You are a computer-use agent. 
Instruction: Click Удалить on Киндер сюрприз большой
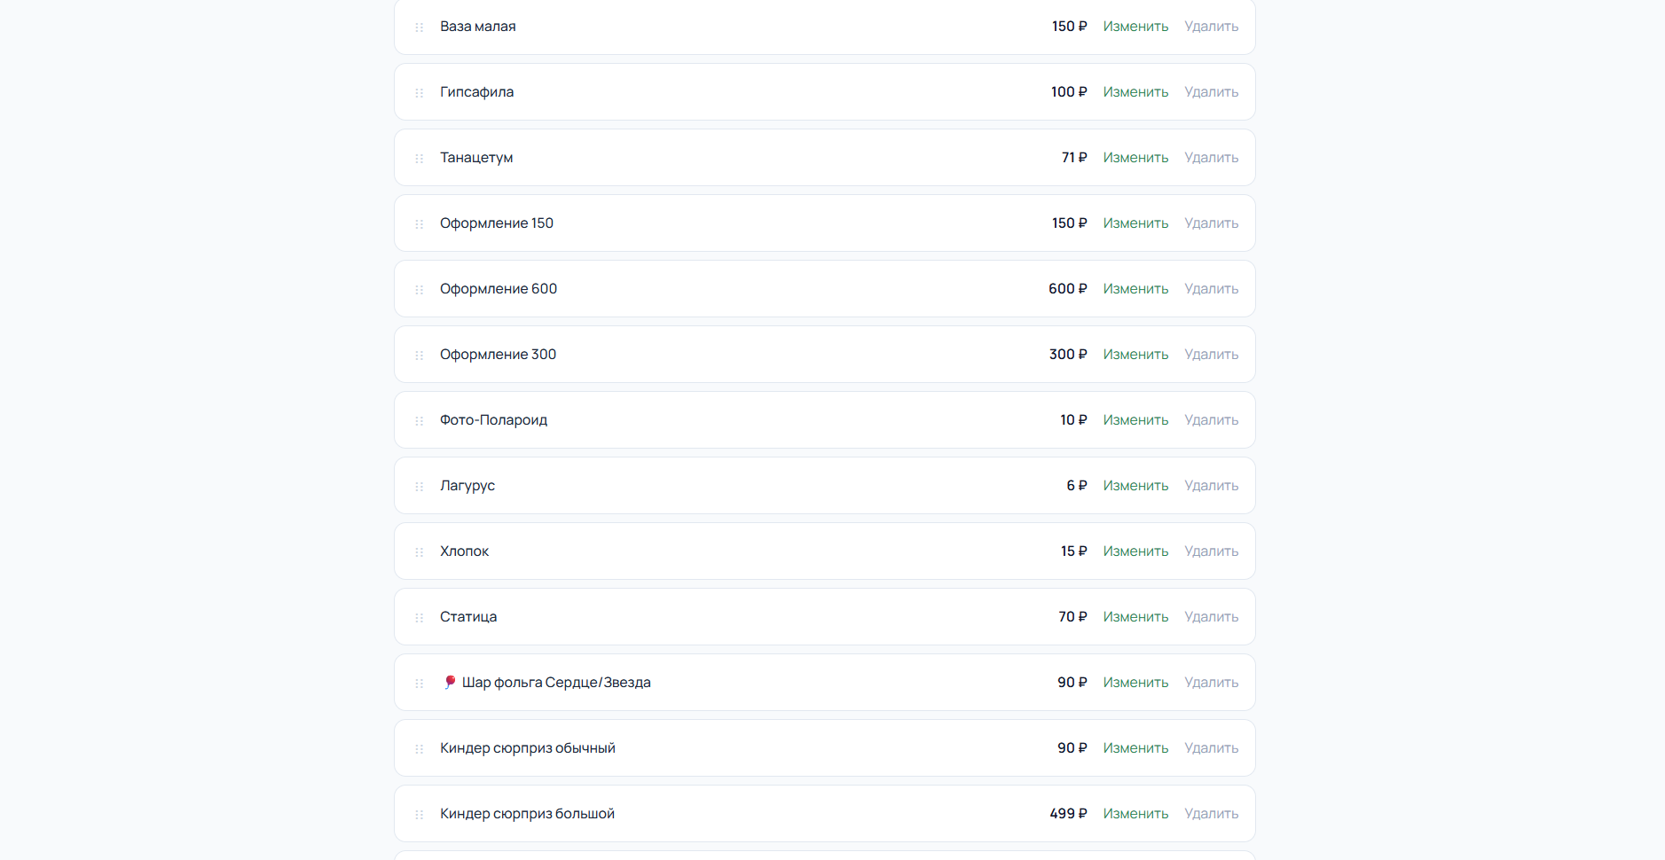pyautogui.click(x=1211, y=814)
